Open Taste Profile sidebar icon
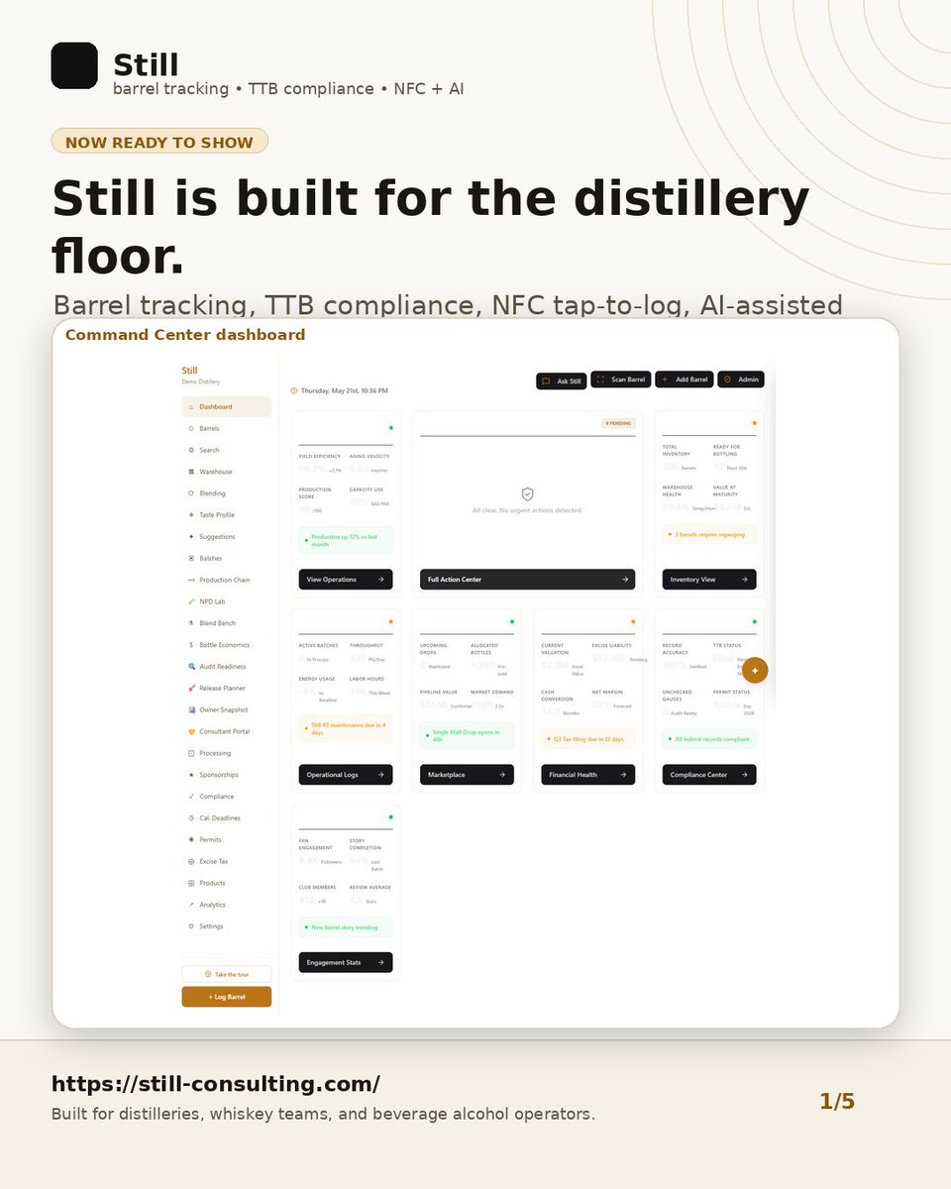Viewport: 951px width, 1189px height. tap(191, 515)
